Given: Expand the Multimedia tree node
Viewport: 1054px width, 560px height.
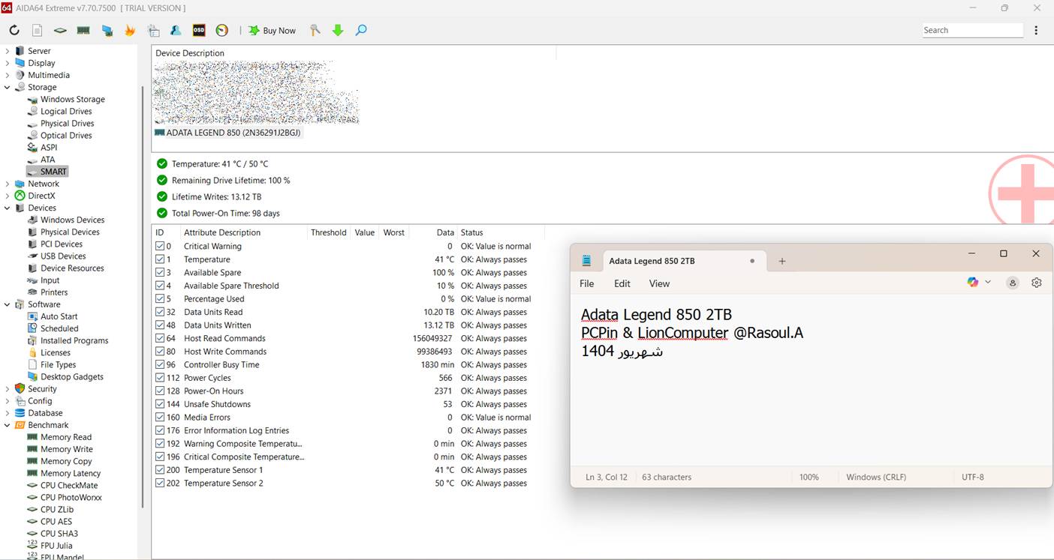Looking at the screenshot, I should click(8, 75).
